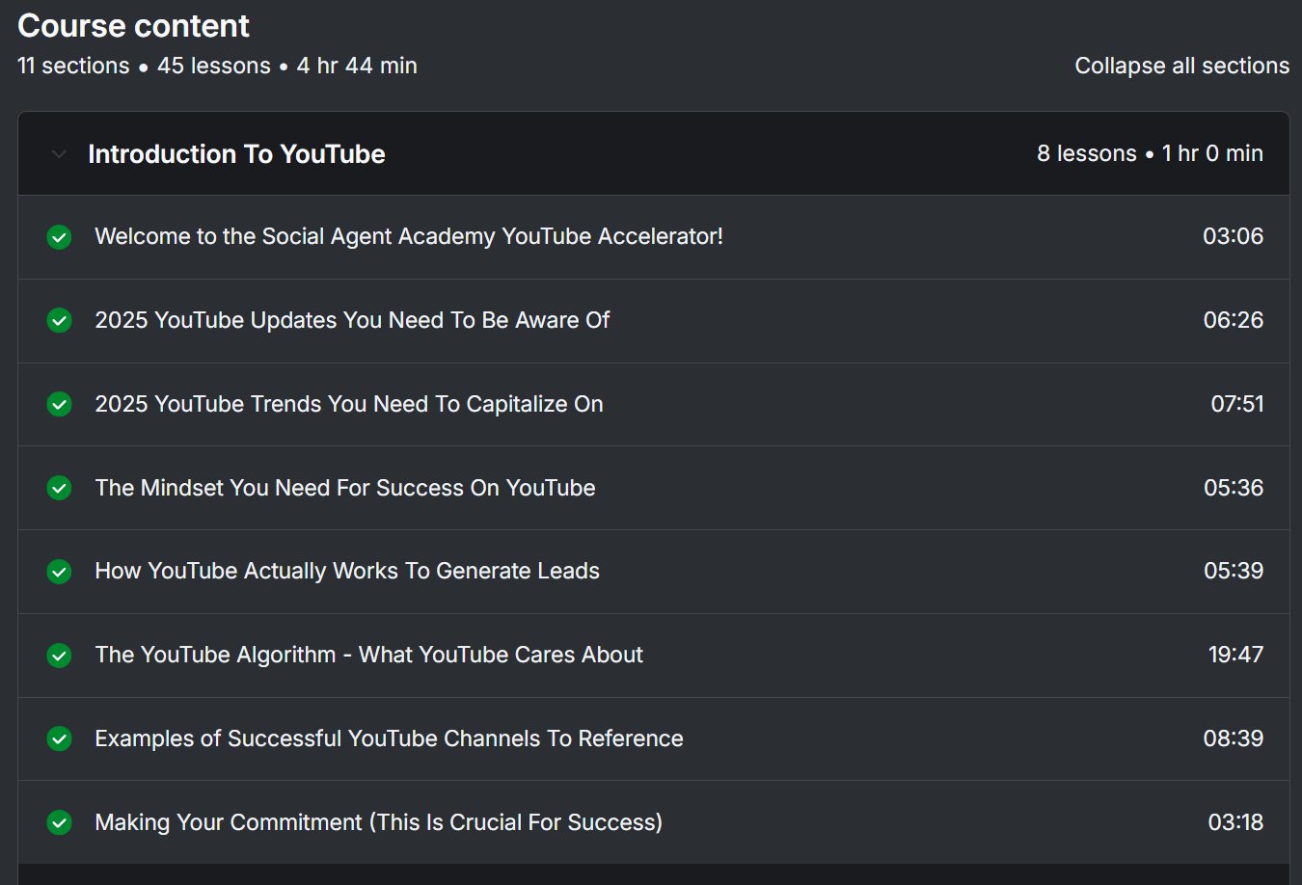This screenshot has width=1302, height=885.
Task: Open 2025 YouTube Updates You Need lesson
Action: [352, 320]
